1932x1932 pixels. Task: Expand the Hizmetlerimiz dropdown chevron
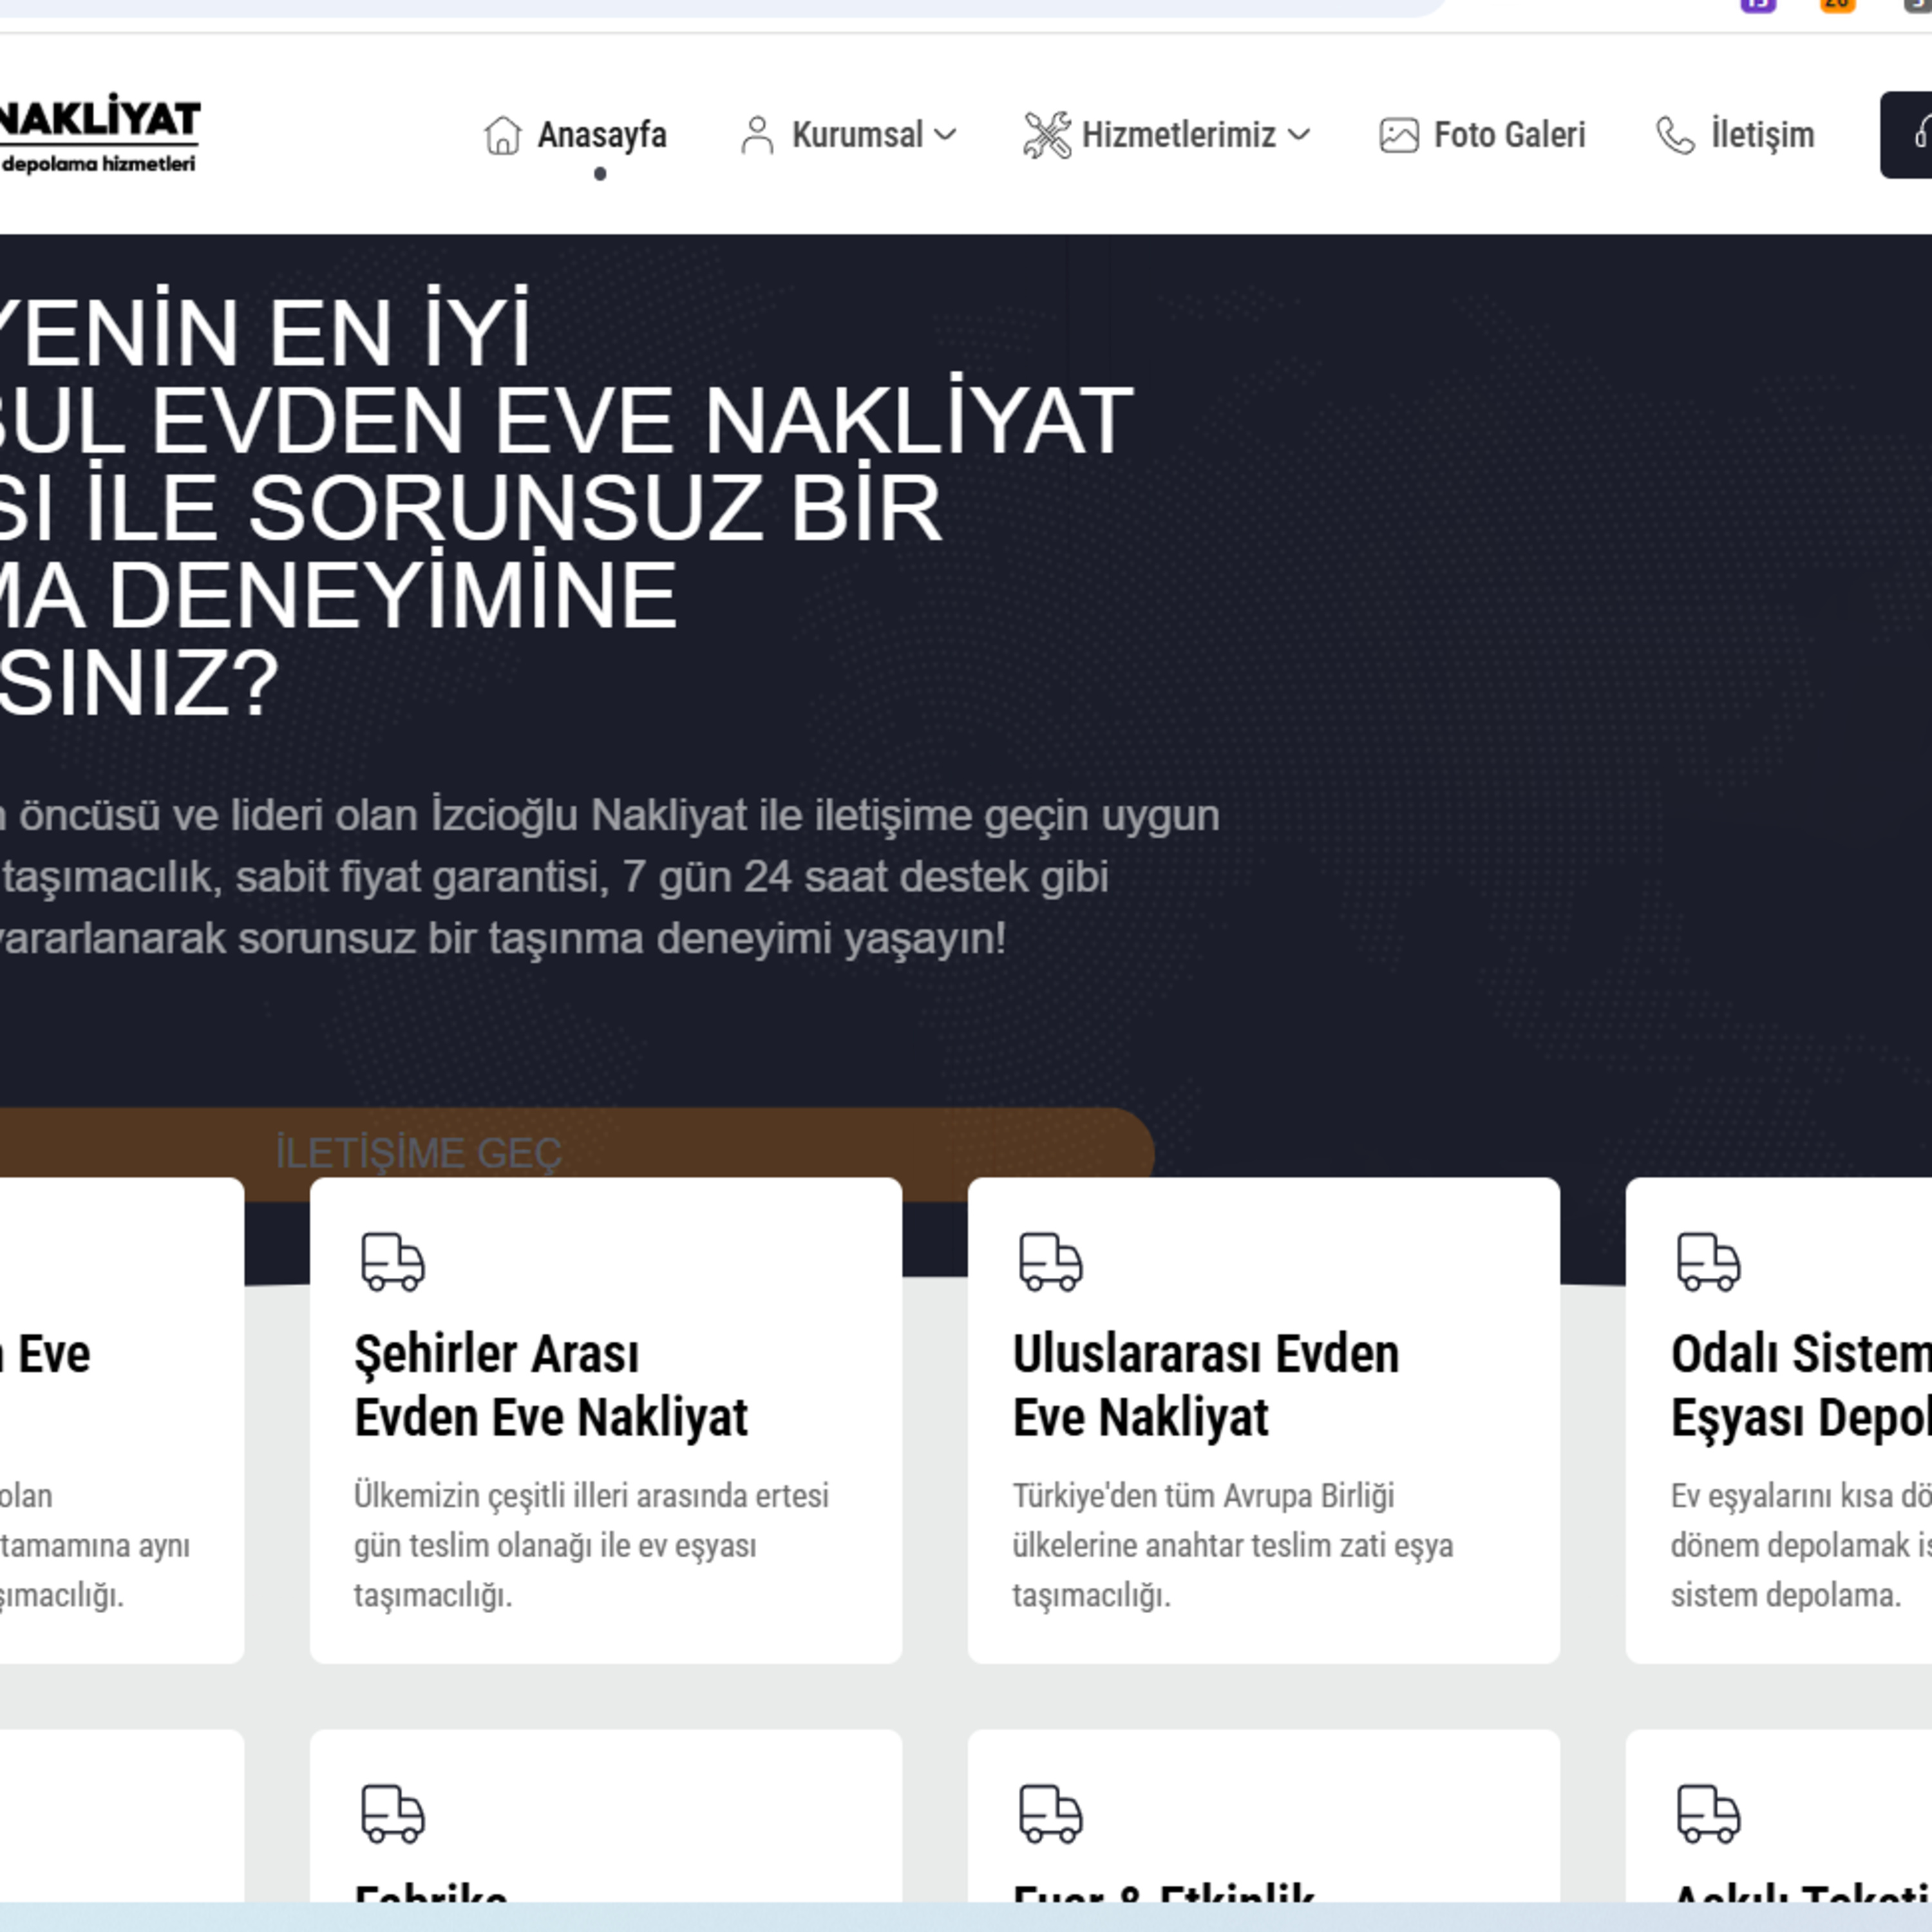1298,134
